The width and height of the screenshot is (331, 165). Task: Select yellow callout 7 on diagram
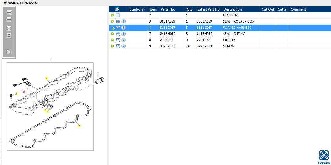(x=45, y=110)
